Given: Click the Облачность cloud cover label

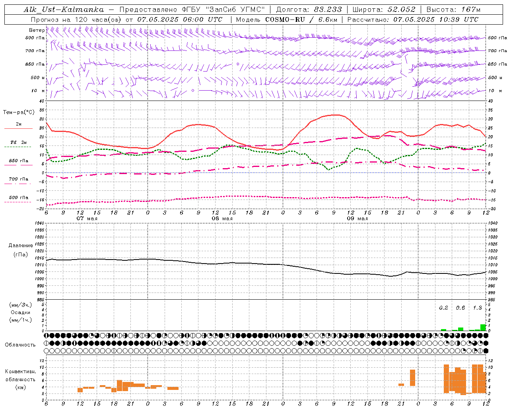Looking at the screenshot, I should click(20, 345).
